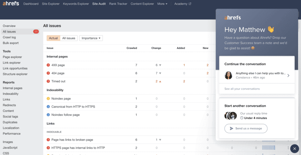Open Link explorer under Tools
The width and height of the screenshot is (301, 155).
[12, 63]
